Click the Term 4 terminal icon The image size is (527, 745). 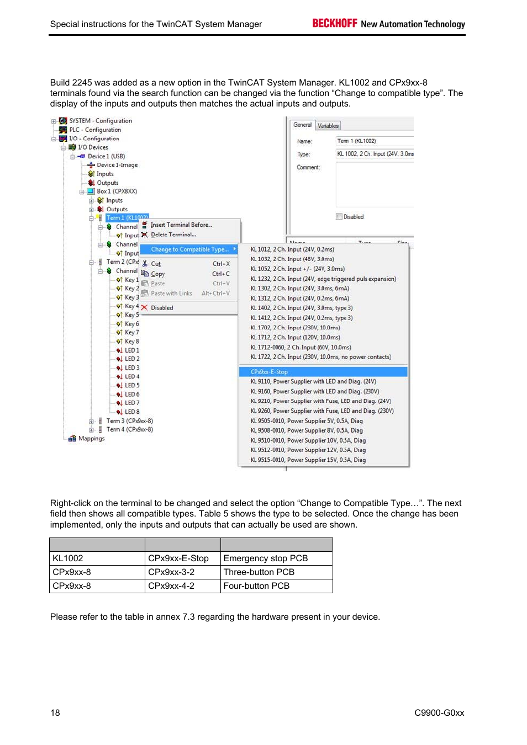100,429
